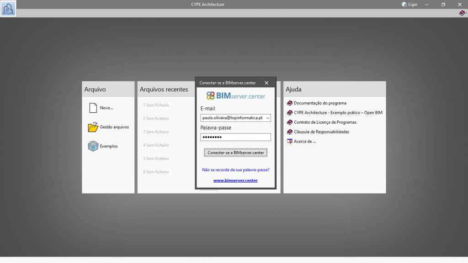The height and width of the screenshot is (263, 468).
Task: Click book icon beside Documentação do programa
Action: click(289, 103)
